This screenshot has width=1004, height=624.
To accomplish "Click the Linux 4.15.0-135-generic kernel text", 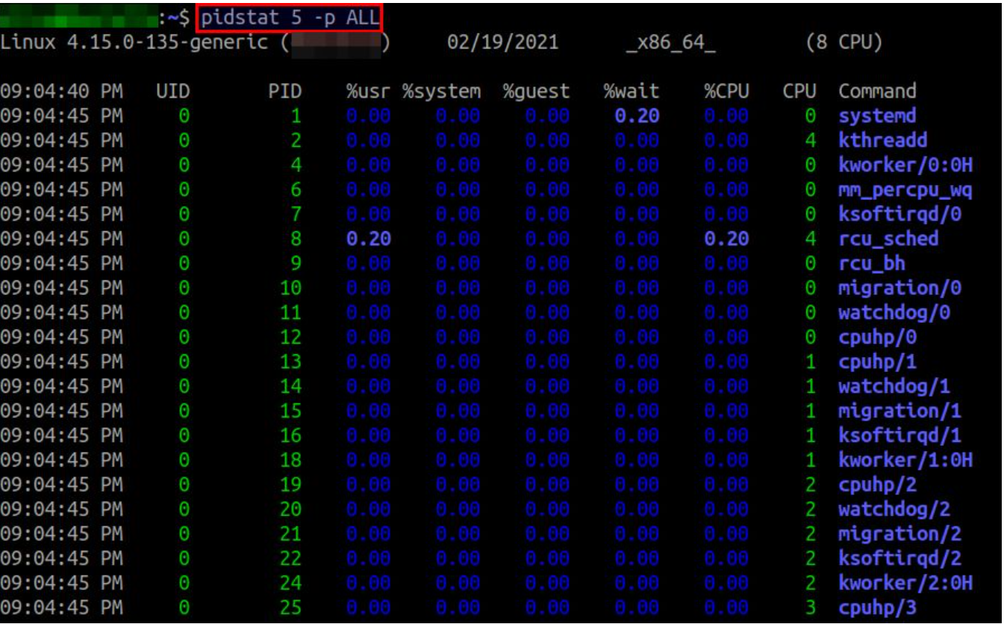I will pos(134,42).
